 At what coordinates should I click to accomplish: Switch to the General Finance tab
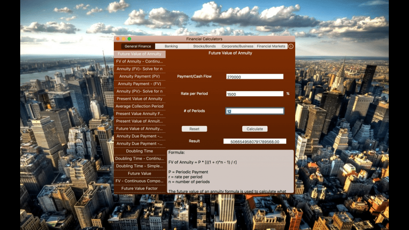point(138,46)
